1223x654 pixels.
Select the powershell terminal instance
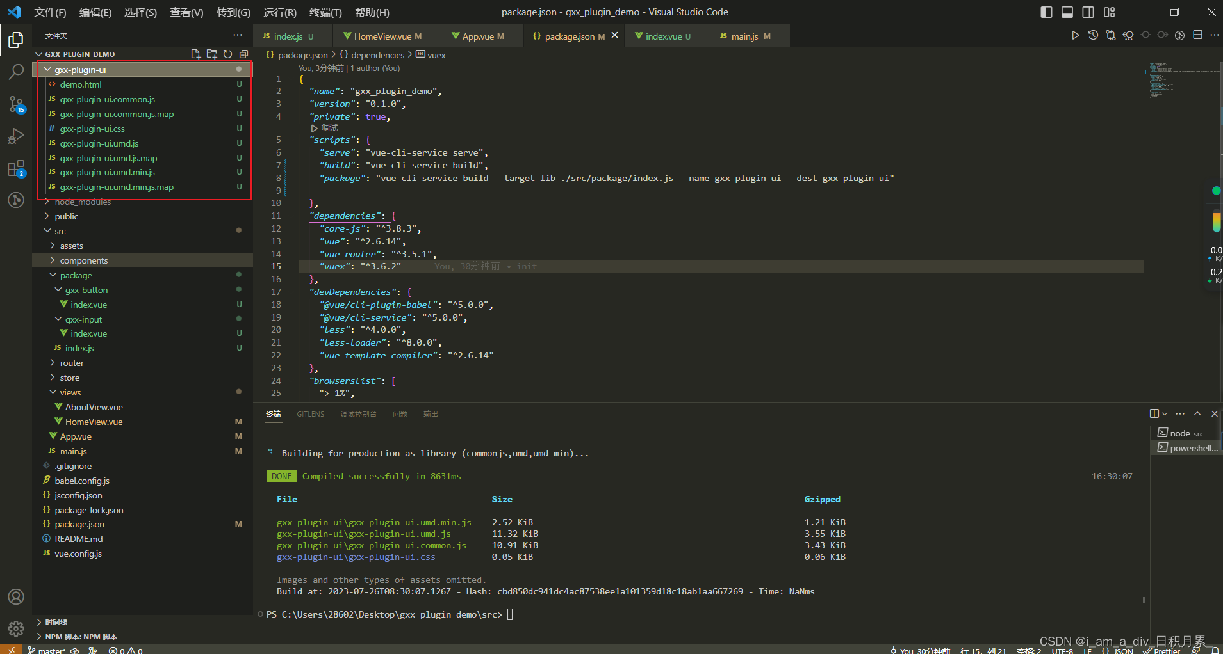pyautogui.click(x=1186, y=448)
